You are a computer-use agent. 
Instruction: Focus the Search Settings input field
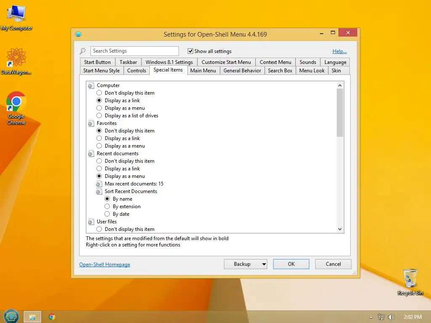click(134, 51)
